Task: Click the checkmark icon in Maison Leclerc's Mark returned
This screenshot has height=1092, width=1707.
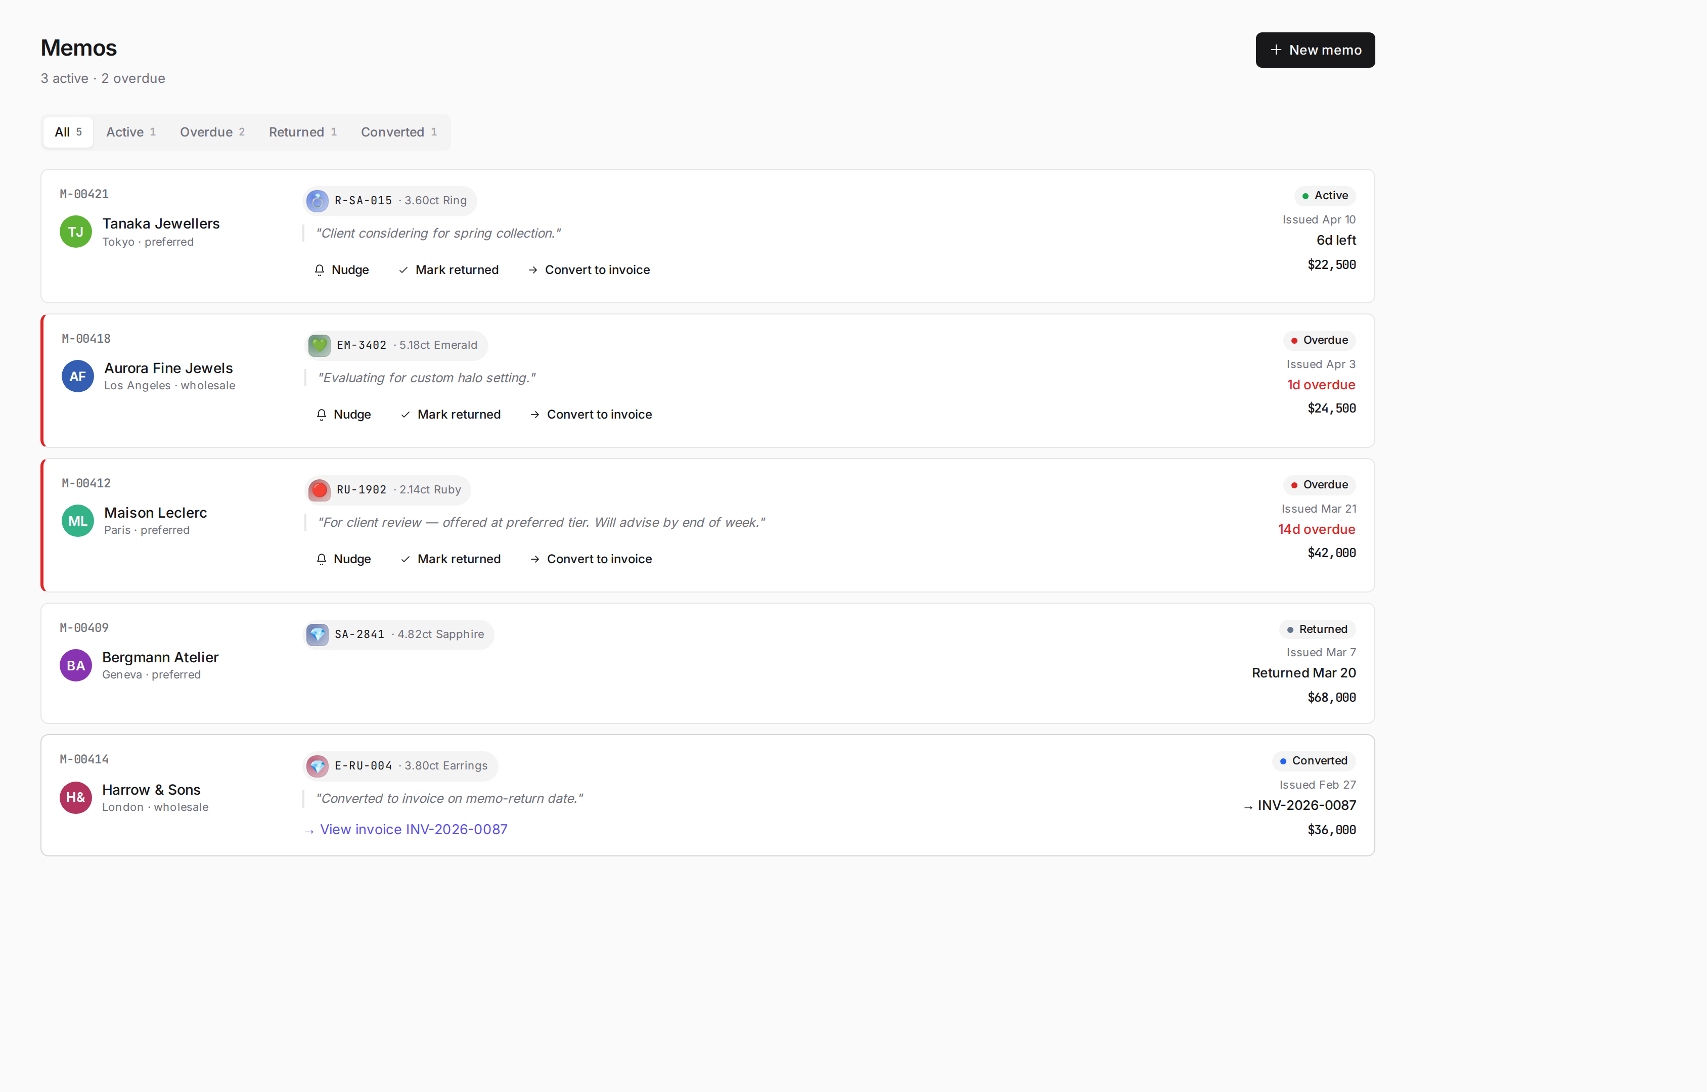Action: (x=405, y=560)
